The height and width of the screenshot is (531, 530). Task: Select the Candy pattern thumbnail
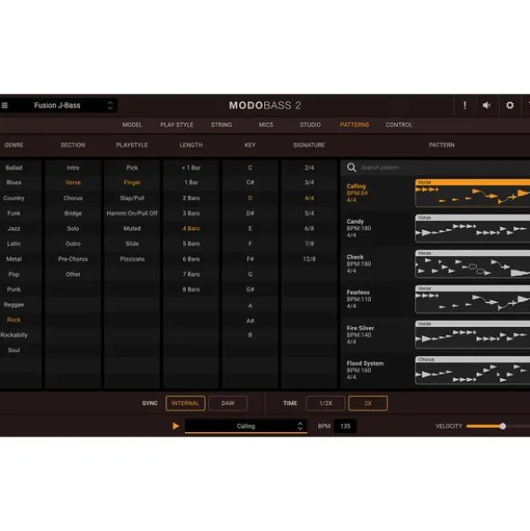[x=473, y=228]
